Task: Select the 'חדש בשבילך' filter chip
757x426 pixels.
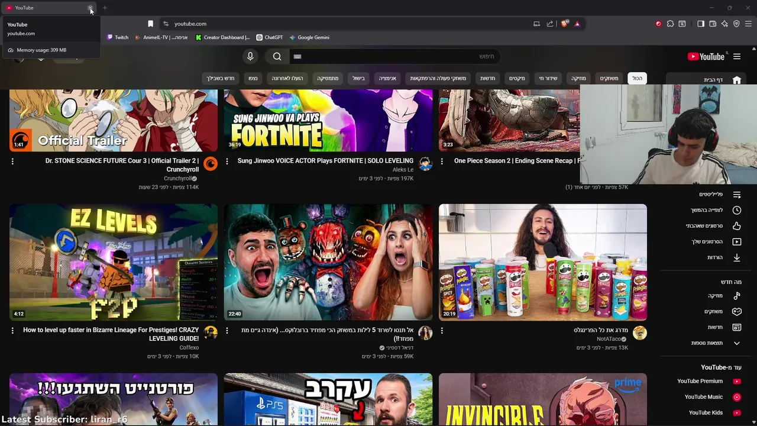Action: (221, 78)
